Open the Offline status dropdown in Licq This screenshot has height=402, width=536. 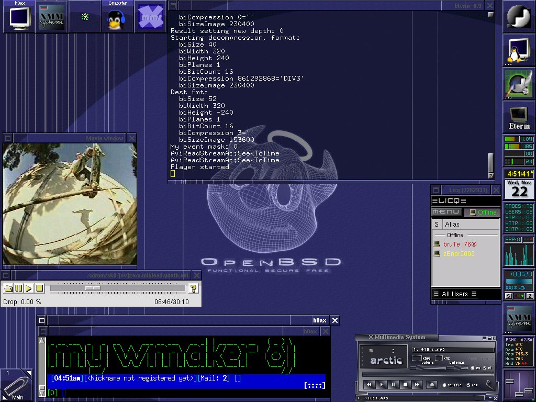(482, 212)
